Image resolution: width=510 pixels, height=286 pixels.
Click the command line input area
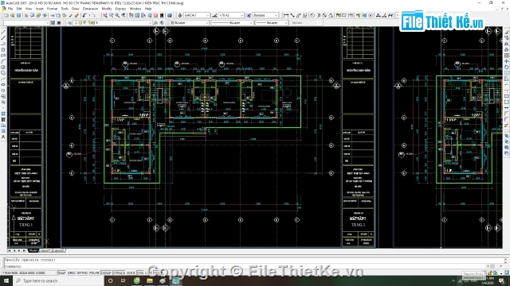pos(244,266)
